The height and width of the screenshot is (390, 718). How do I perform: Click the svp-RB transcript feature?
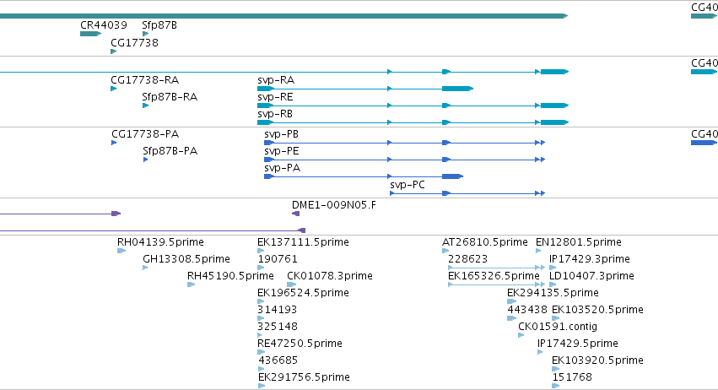click(x=413, y=122)
